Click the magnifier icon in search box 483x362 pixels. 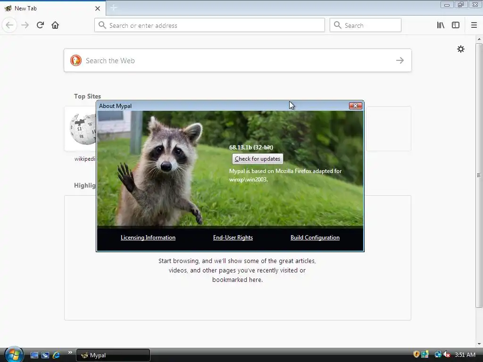click(x=338, y=25)
